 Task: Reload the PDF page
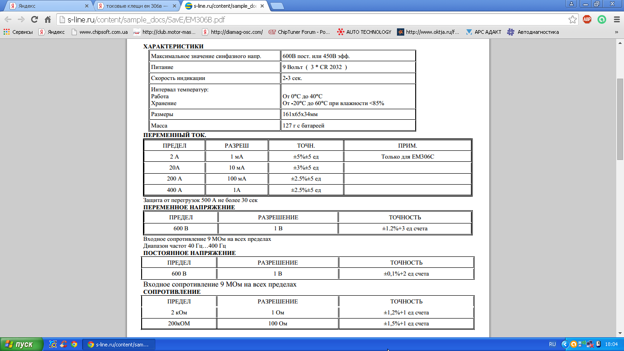pos(34,20)
